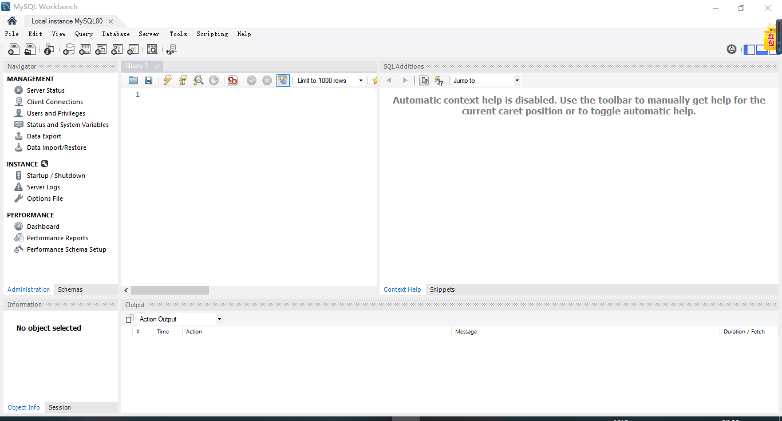Open the File menu

tap(12, 34)
